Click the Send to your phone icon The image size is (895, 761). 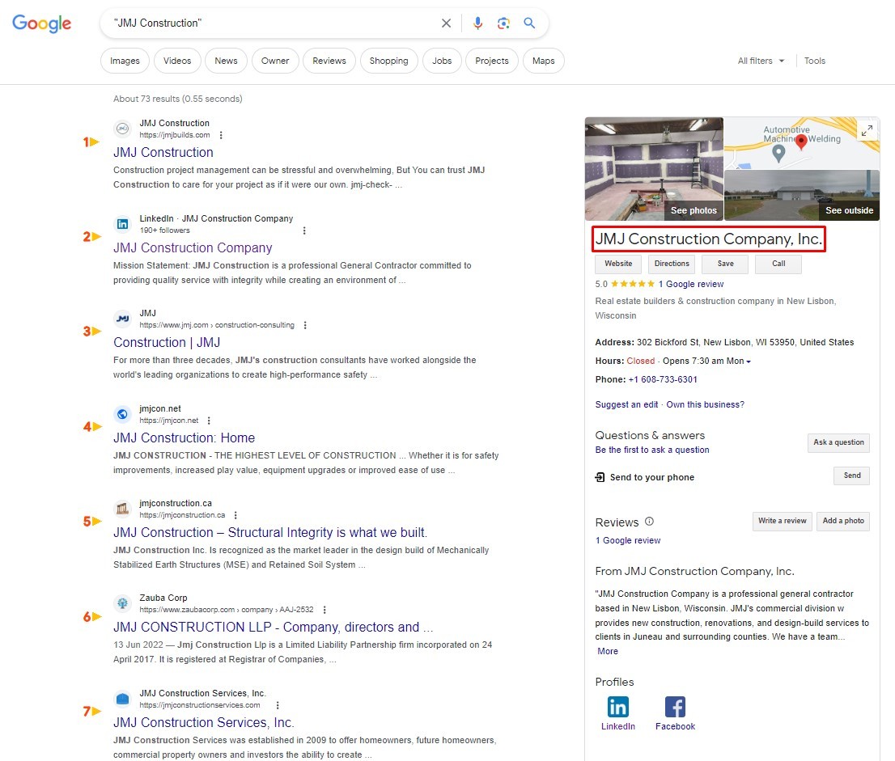[600, 477]
